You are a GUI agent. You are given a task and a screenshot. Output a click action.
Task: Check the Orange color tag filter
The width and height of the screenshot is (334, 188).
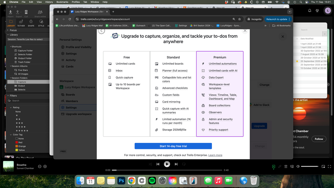tap(17, 146)
